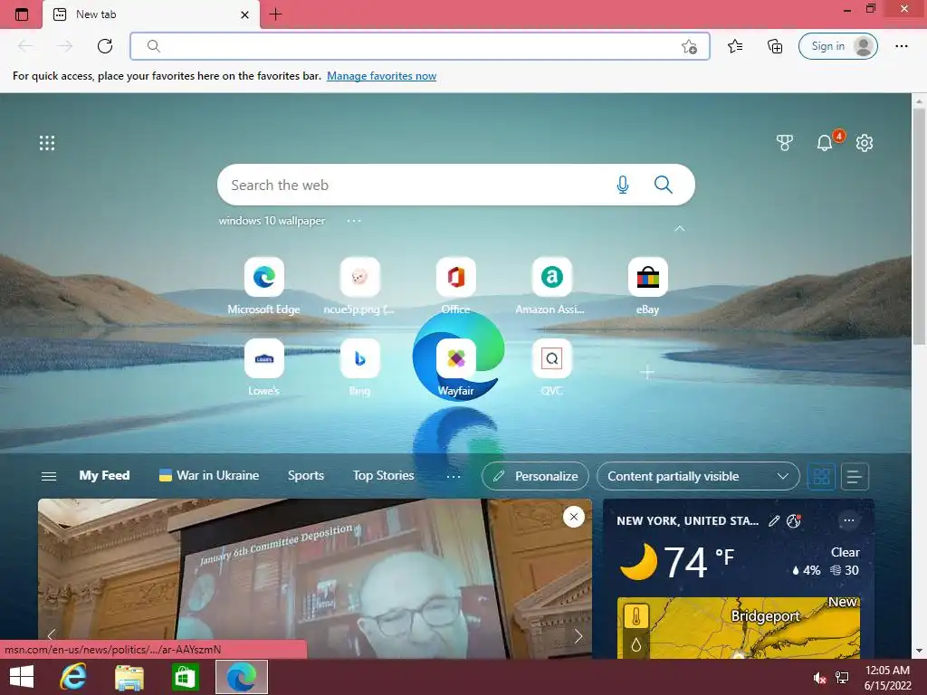Switch feed to list view
The height and width of the screenshot is (695, 927).
pos(855,476)
